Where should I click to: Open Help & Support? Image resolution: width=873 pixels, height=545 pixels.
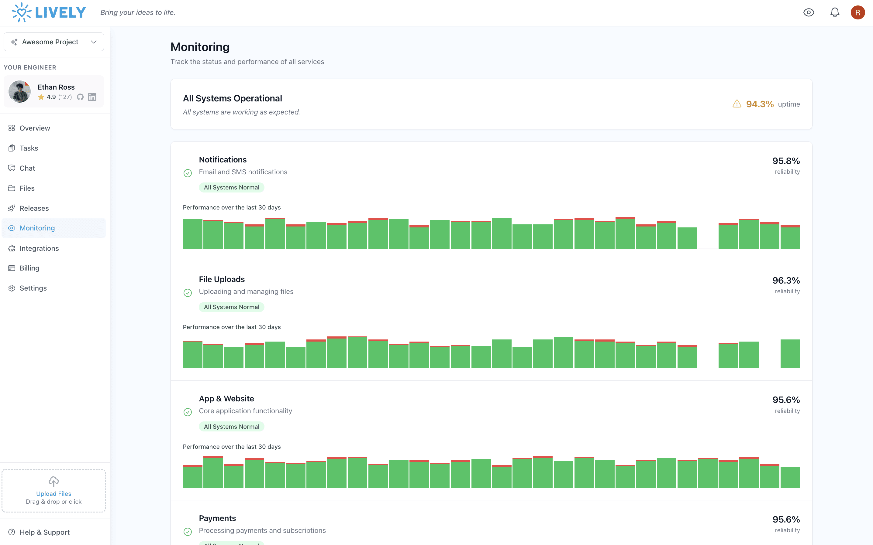click(44, 532)
